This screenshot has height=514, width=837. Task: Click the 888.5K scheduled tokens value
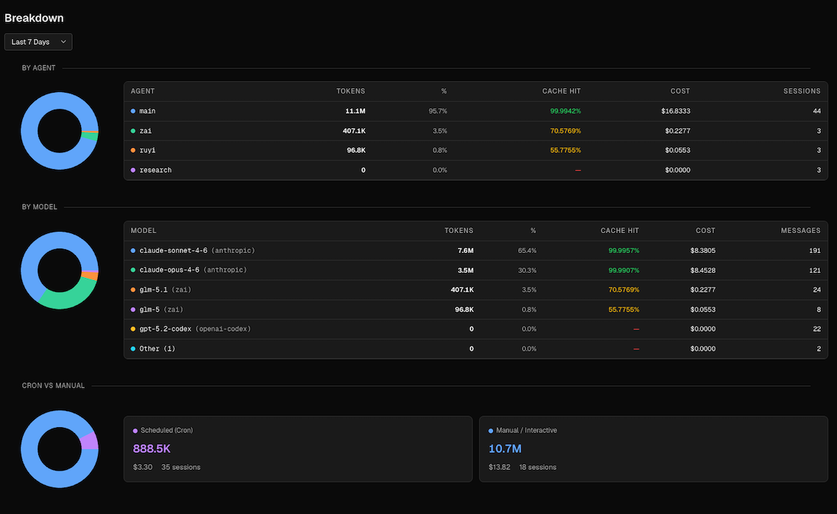[152, 449]
